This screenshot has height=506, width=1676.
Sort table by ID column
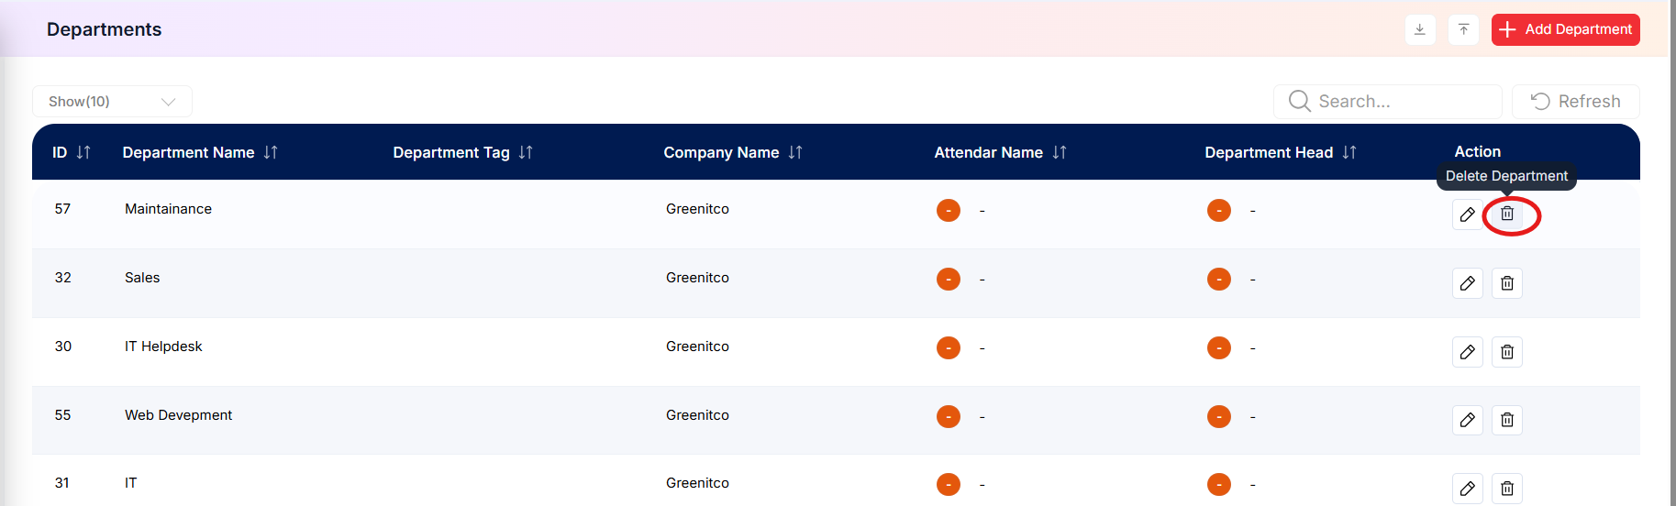(83, 152)
